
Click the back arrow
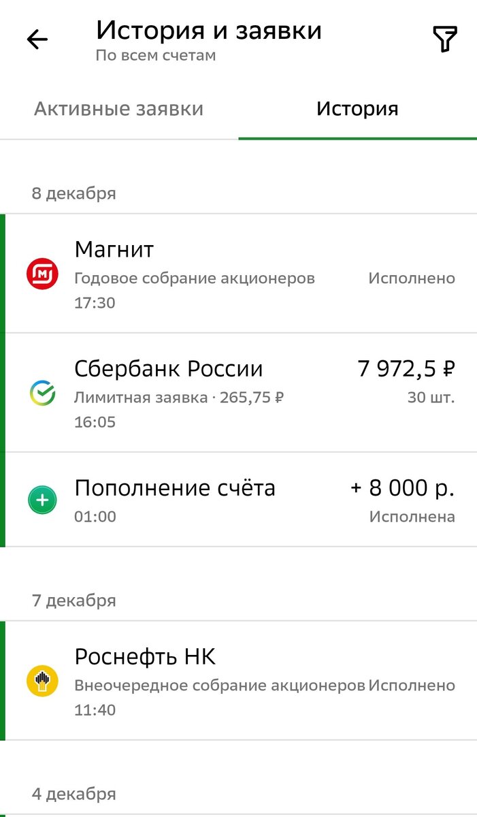36,39
